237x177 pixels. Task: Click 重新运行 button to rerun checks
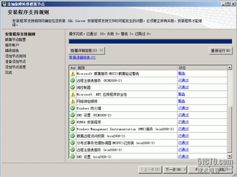pos(221,51)
